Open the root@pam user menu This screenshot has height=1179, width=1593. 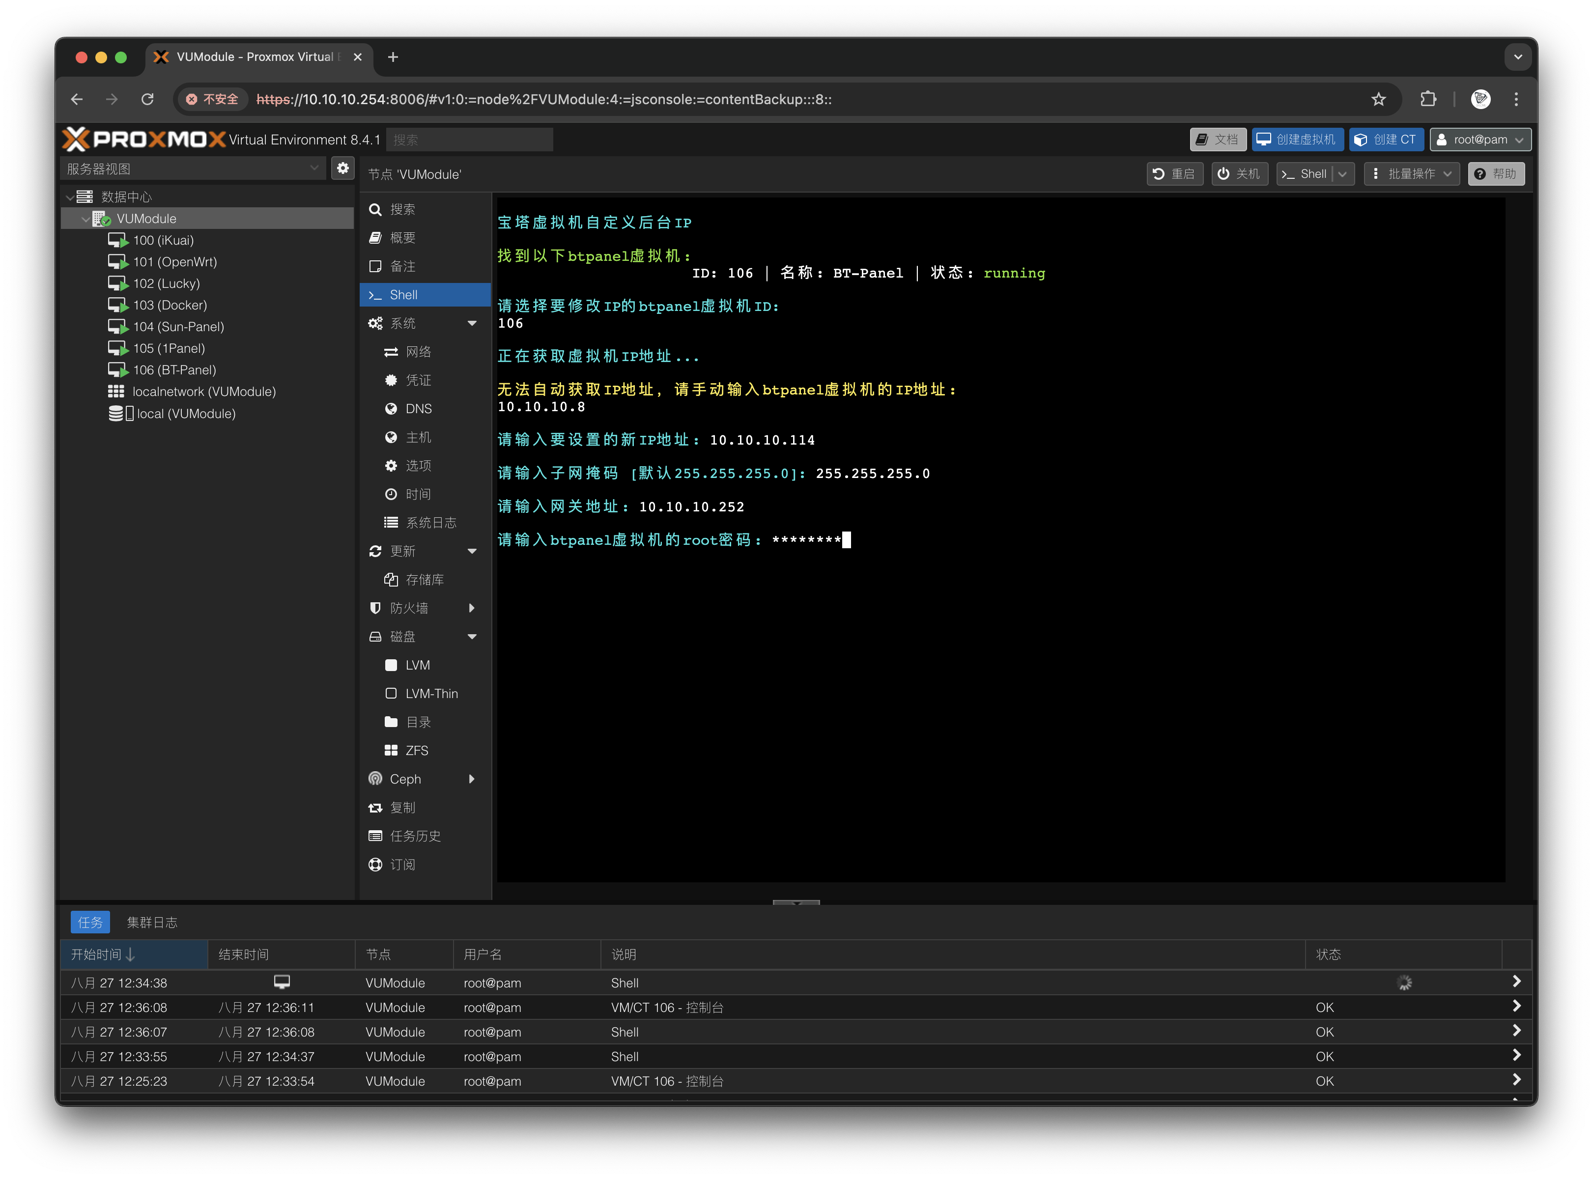1480,140
